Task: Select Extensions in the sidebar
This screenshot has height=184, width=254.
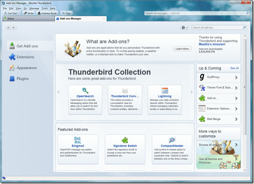Action: coord(30,57)
